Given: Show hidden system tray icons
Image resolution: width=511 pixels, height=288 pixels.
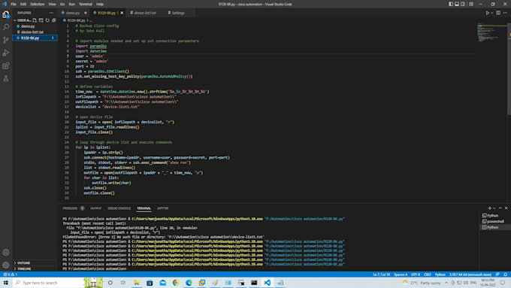Looking at the screenshot, I should tap(446, 283).
